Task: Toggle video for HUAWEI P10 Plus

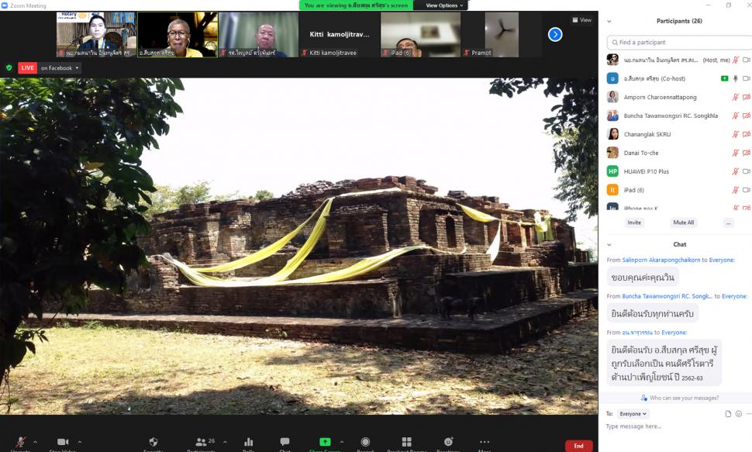Action: 747,171
